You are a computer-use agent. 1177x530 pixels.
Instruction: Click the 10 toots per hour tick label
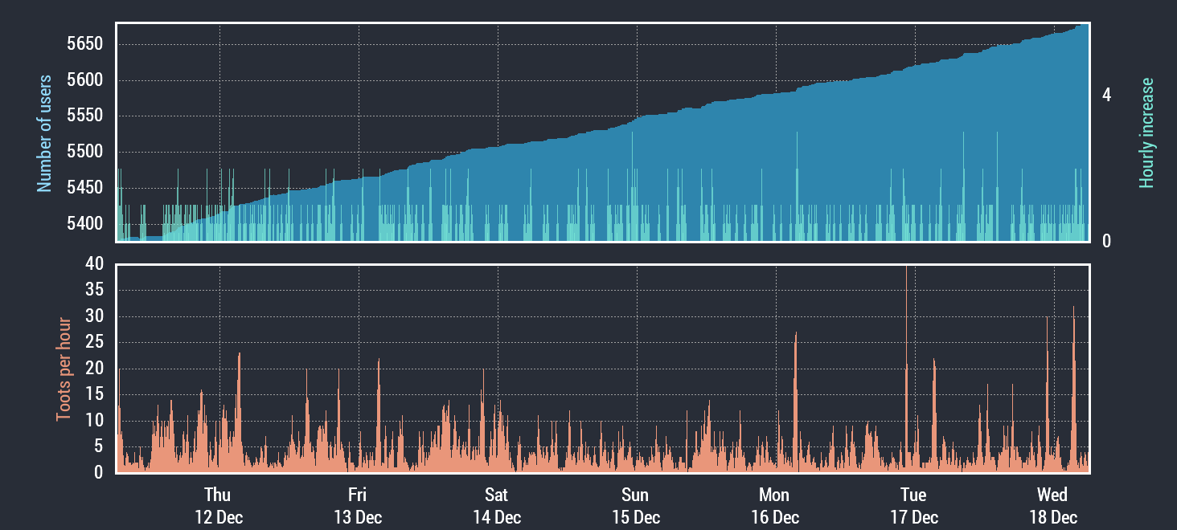pos(94,420)
